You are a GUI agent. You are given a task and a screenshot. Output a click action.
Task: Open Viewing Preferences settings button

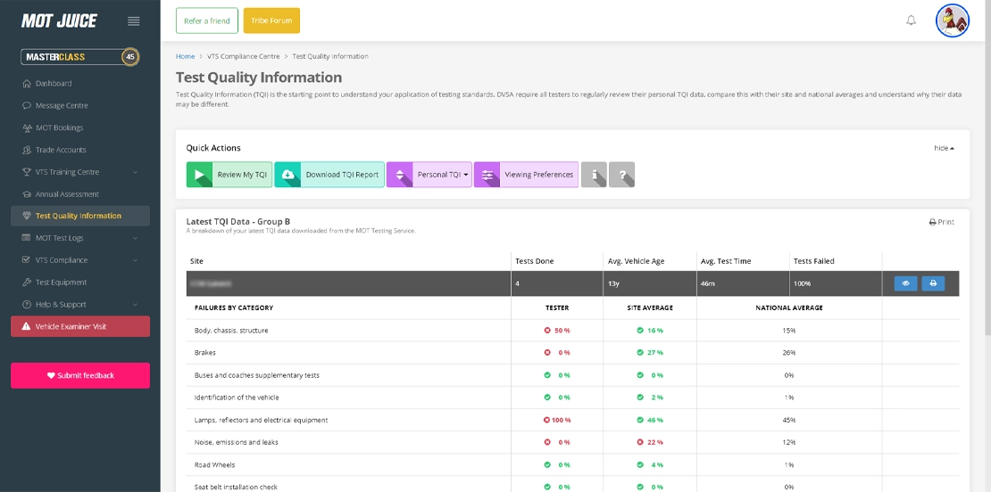tap(526, 175)
